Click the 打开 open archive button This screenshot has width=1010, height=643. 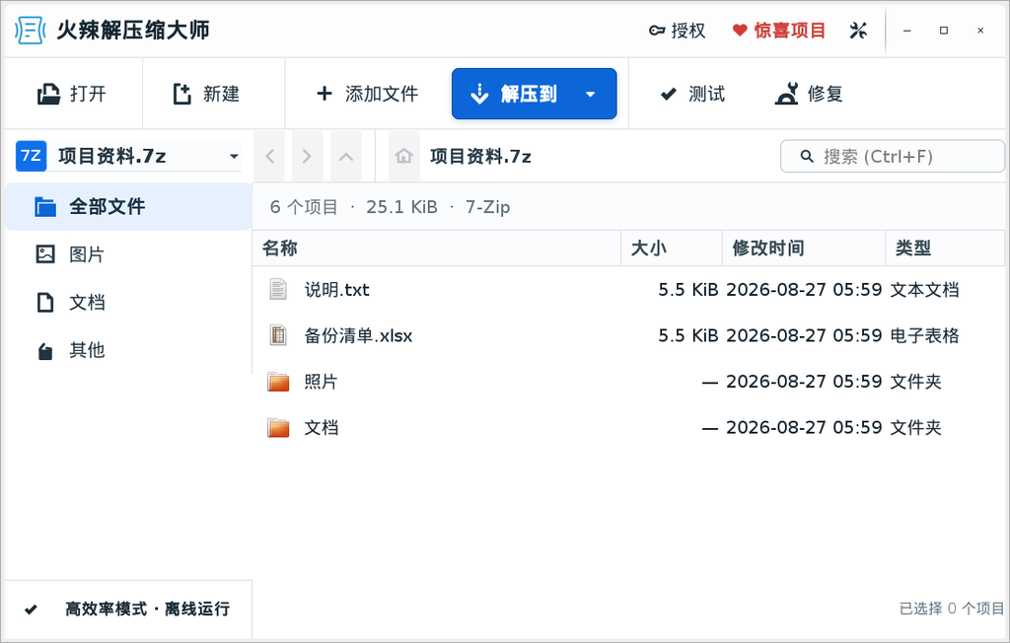72,94
